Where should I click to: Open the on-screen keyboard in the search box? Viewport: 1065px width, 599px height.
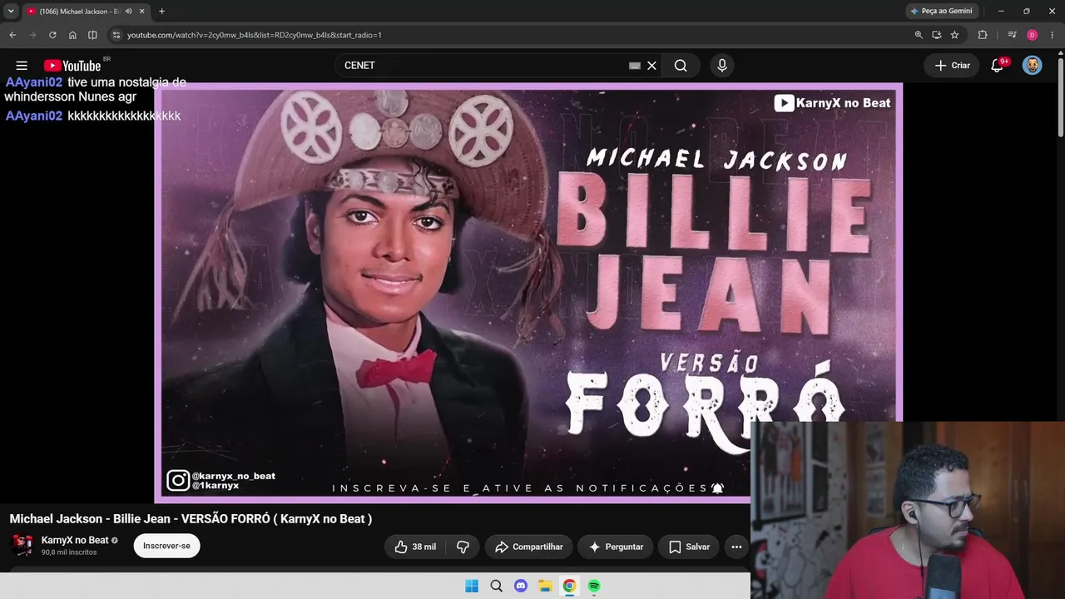635,66
